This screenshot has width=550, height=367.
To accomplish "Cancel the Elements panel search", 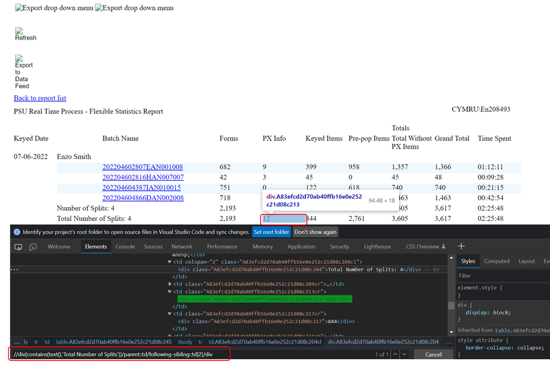I will 433,354.
